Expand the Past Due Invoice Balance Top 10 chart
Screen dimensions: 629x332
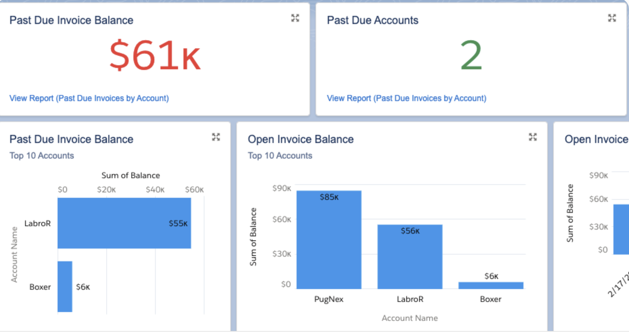click(216, 137)
